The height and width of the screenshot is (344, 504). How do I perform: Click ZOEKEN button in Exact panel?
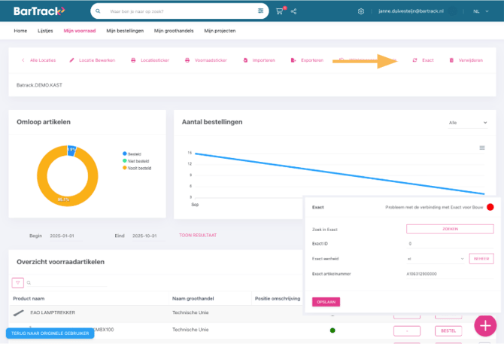(449, 229)
